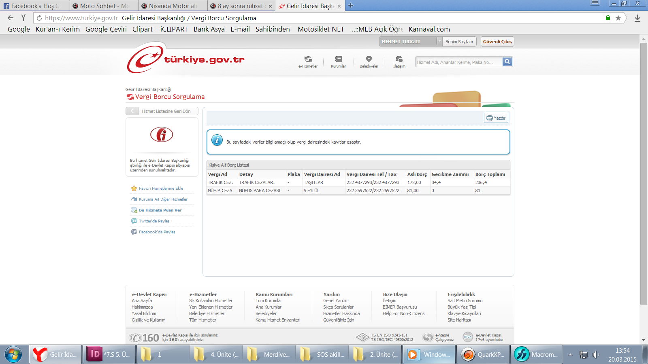Click the IPv6 compliance badge
This screenshot has width=648, height=364.
(468, 337)
